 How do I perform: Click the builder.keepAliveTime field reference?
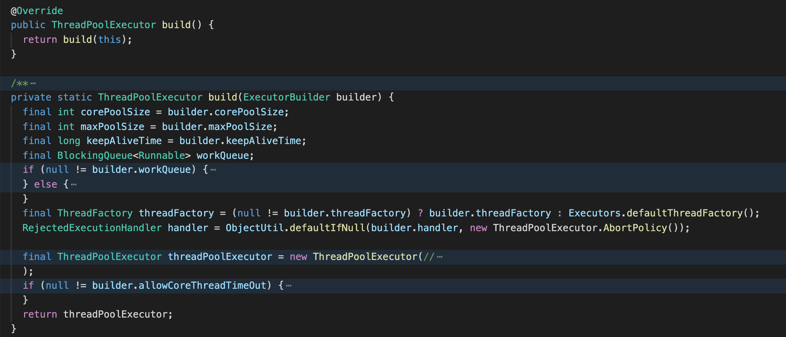point(263,141)
